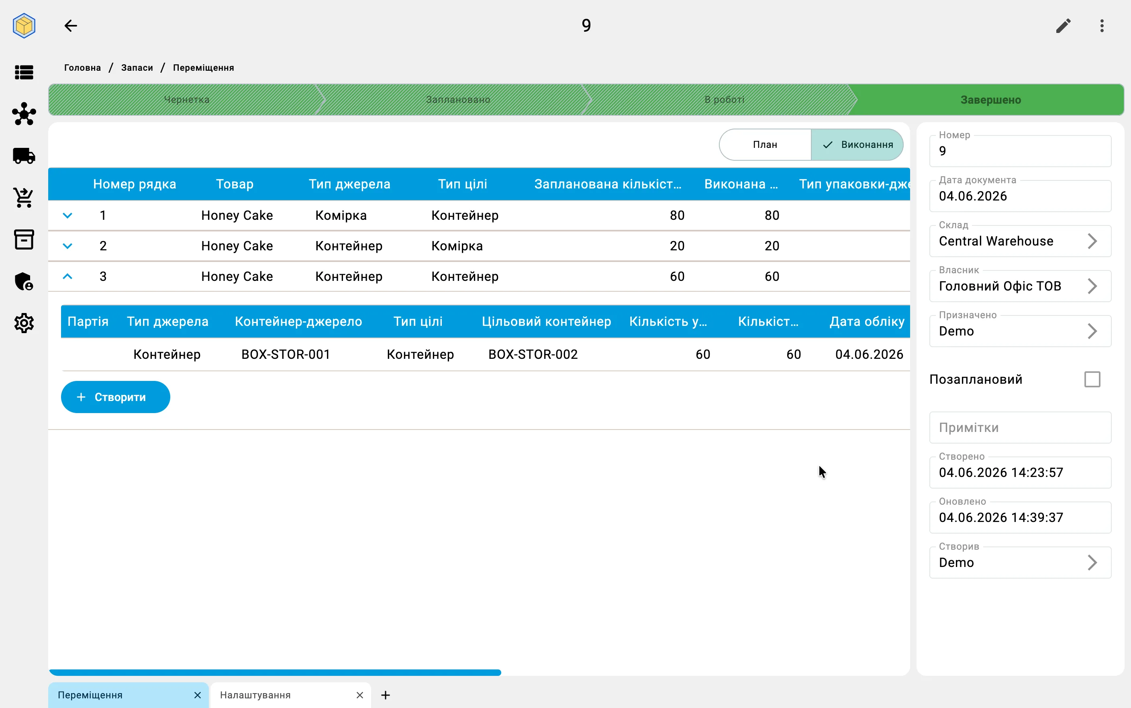Go to Запаси breadcrumb link

pyautogui.click(x=137, y=68)
